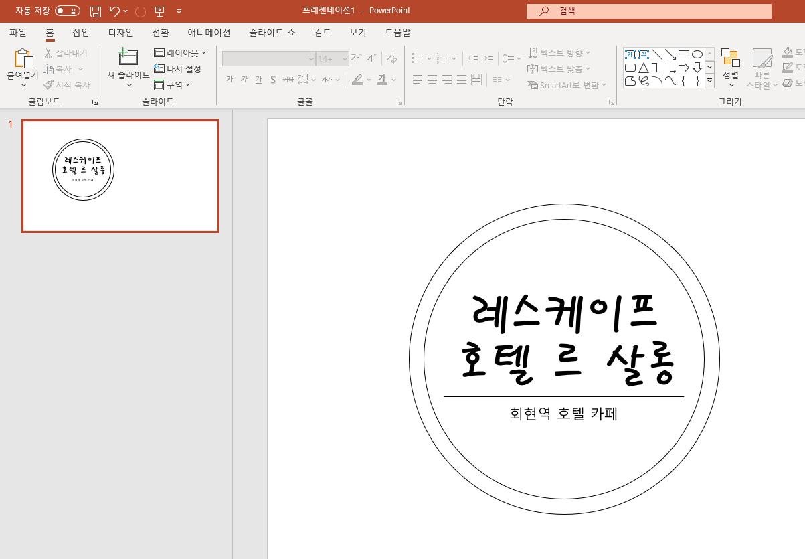805x559 pixels.
Task: Open the Section (구역) dropdown
Action: point(172,84)
